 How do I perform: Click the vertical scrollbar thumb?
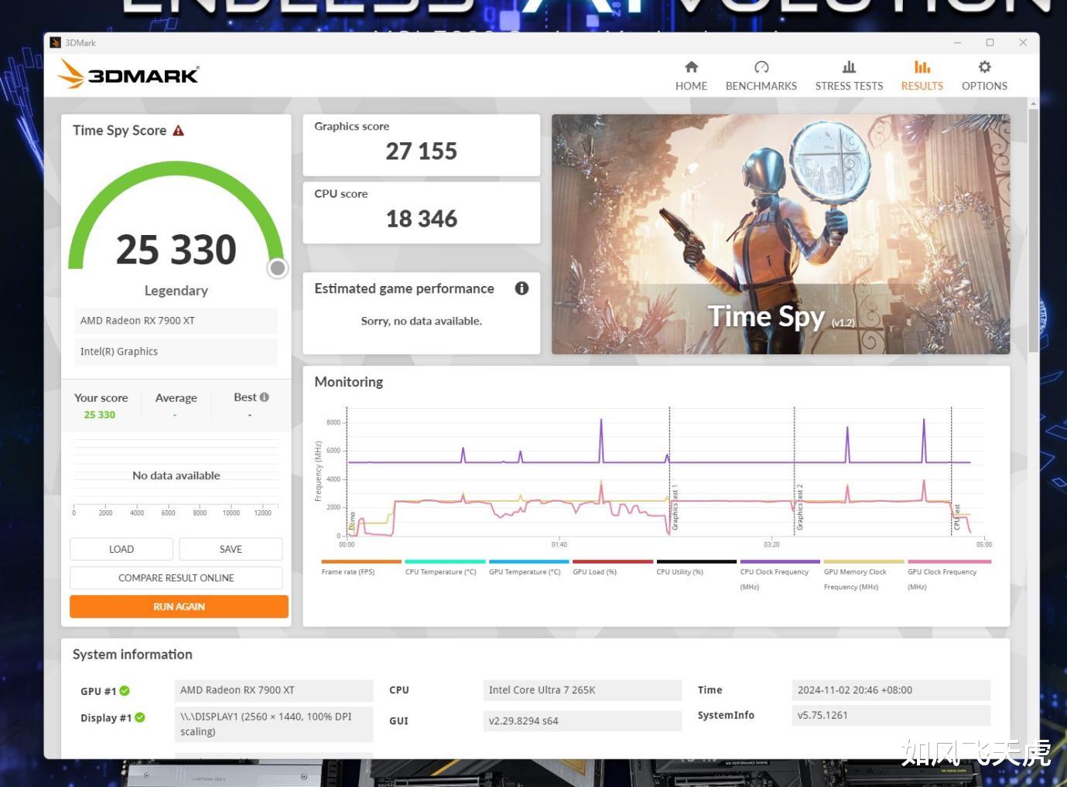point(1033,232)
